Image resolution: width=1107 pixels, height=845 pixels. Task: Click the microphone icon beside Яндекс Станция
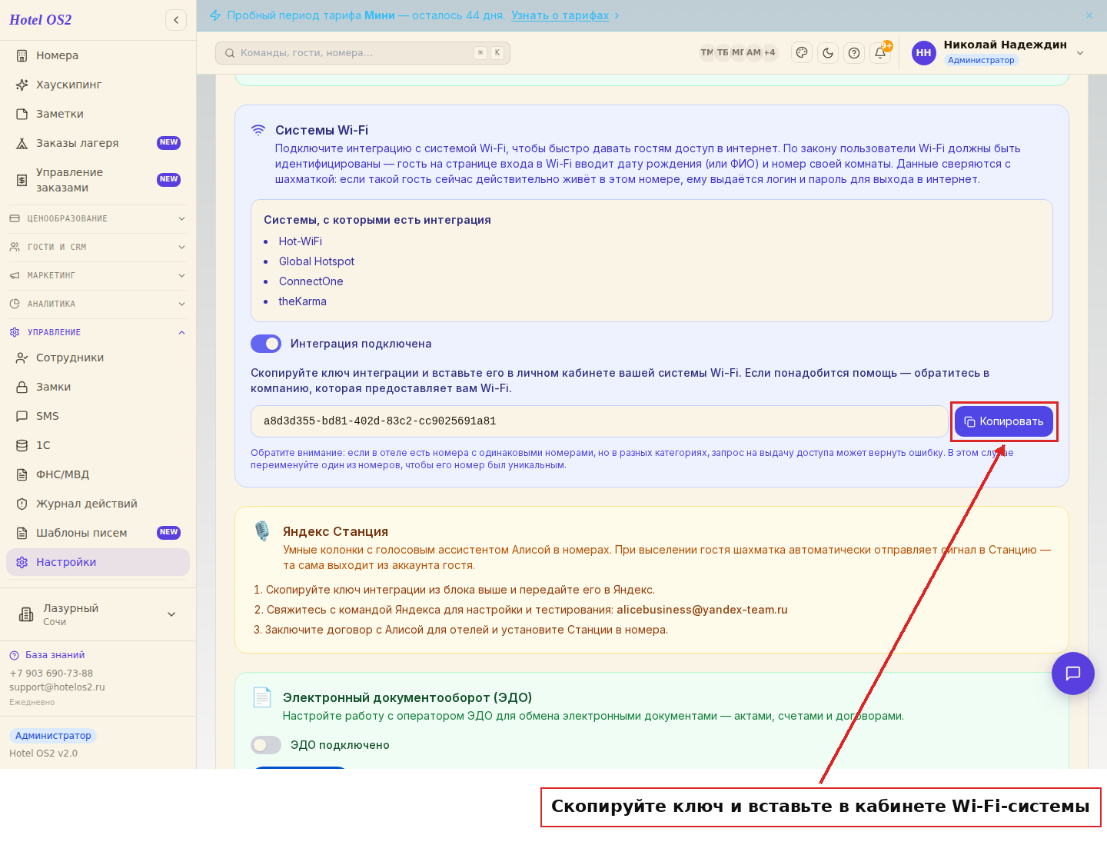pyautogui.click(x=262, y=531)
